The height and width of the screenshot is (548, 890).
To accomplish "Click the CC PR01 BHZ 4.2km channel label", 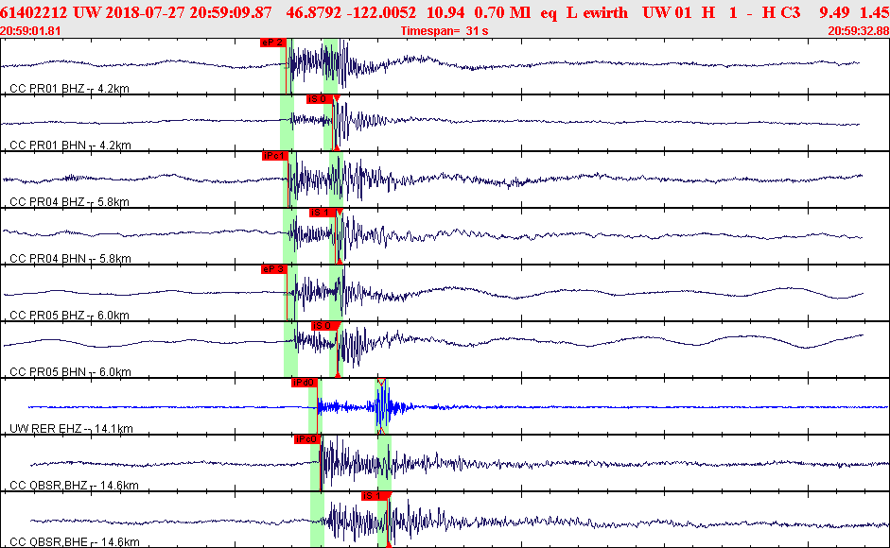I will [69, 89].
